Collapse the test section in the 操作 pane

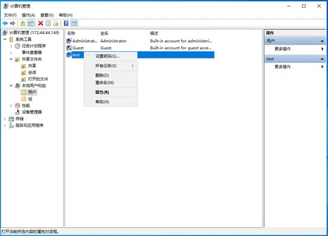[322, 59]
